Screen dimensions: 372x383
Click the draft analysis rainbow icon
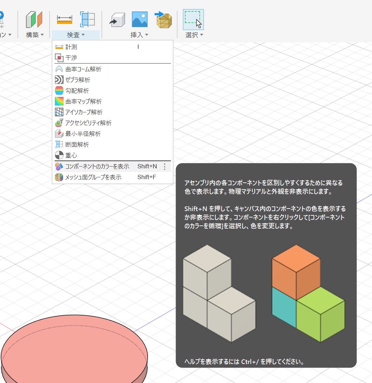[x=59, y=90]
